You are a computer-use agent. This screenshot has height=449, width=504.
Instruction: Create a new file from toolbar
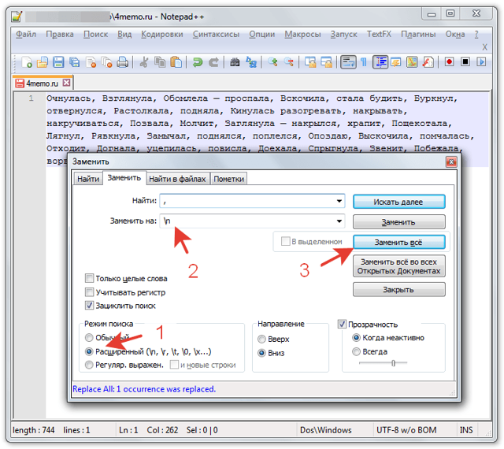[27, 61]
